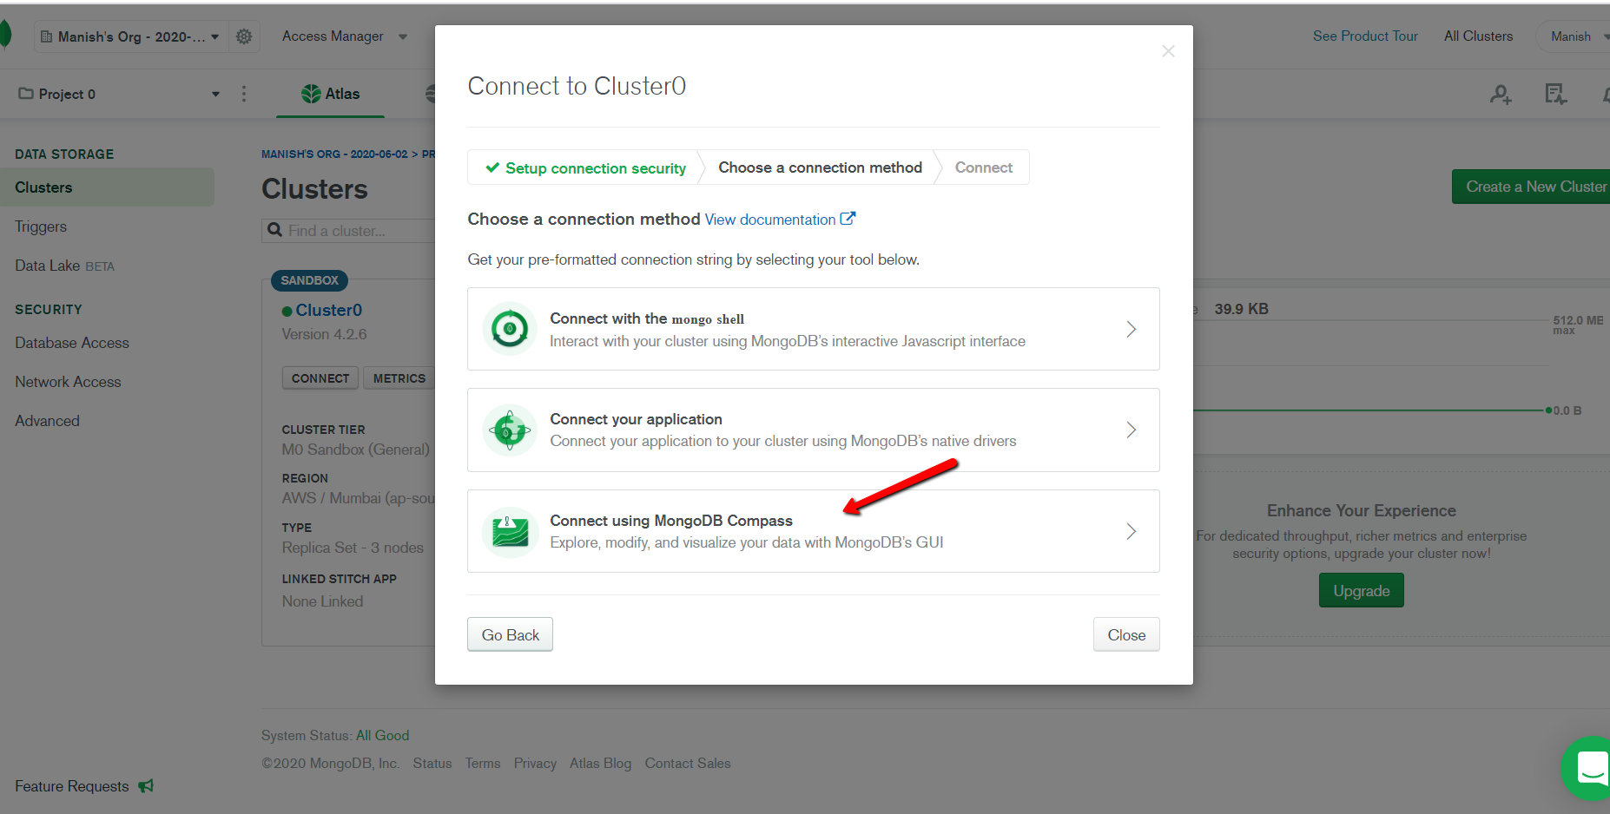Click the Close button in dialog
Screen dimensions: 1610x814
coord(1126,635)
